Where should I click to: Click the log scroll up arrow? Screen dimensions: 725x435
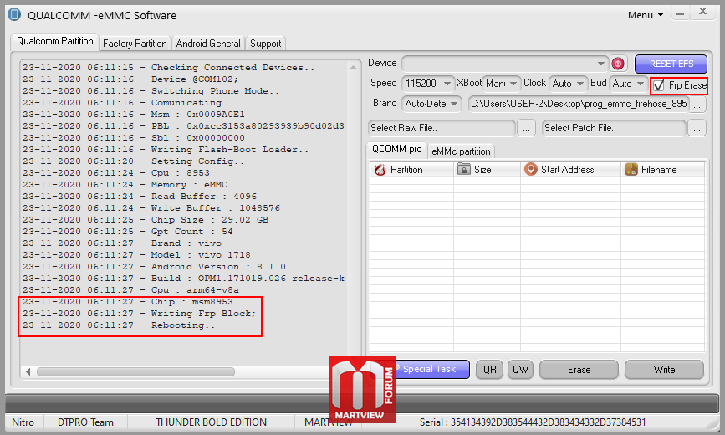point(353,68)
